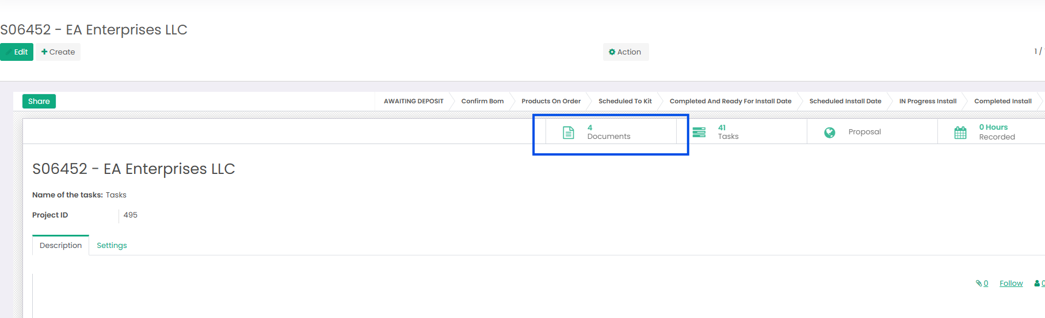The height and width of the screenshot is (318, 1045).
Task: Select the Products On Order stage
Action: [x=551, y=101]
